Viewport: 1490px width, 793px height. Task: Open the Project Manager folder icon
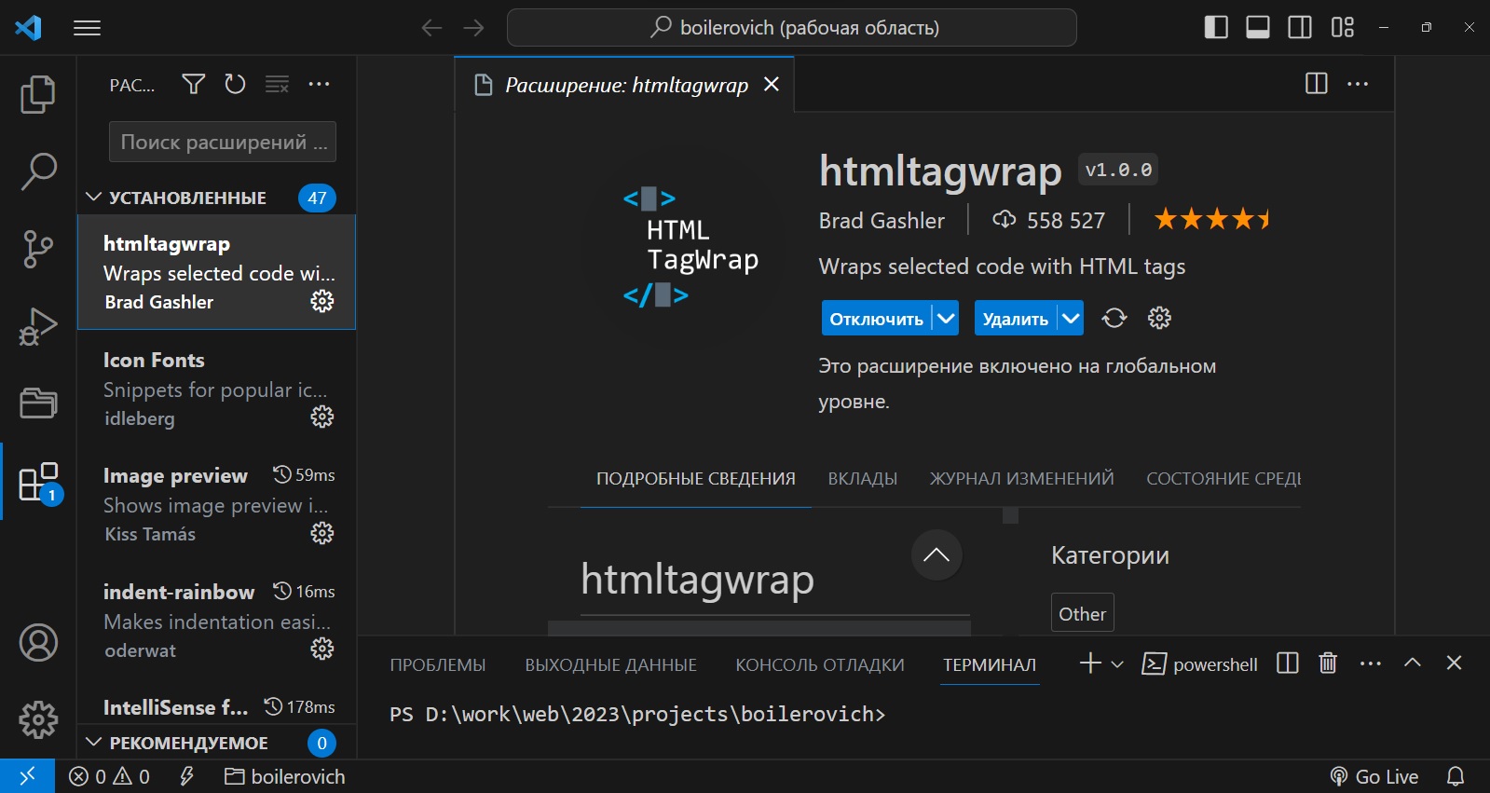[38, 403]
